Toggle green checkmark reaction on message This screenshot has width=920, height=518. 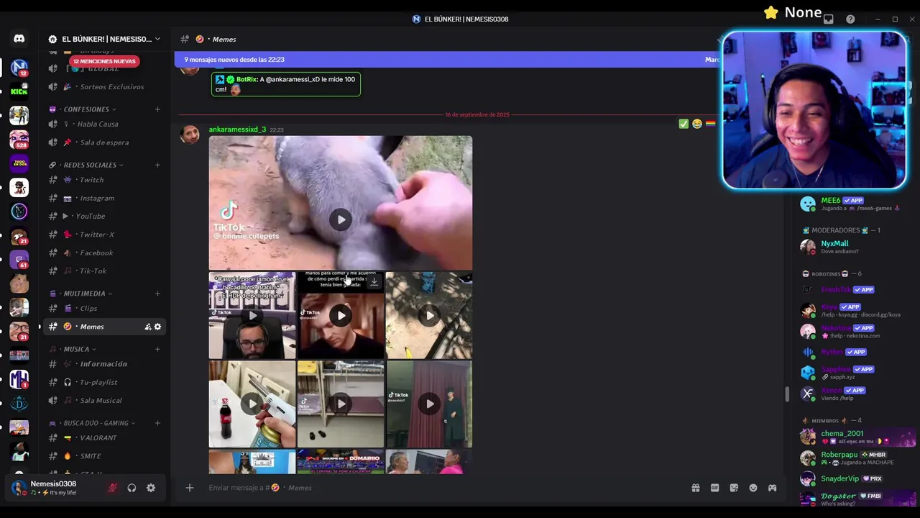(x=684, y=124)
